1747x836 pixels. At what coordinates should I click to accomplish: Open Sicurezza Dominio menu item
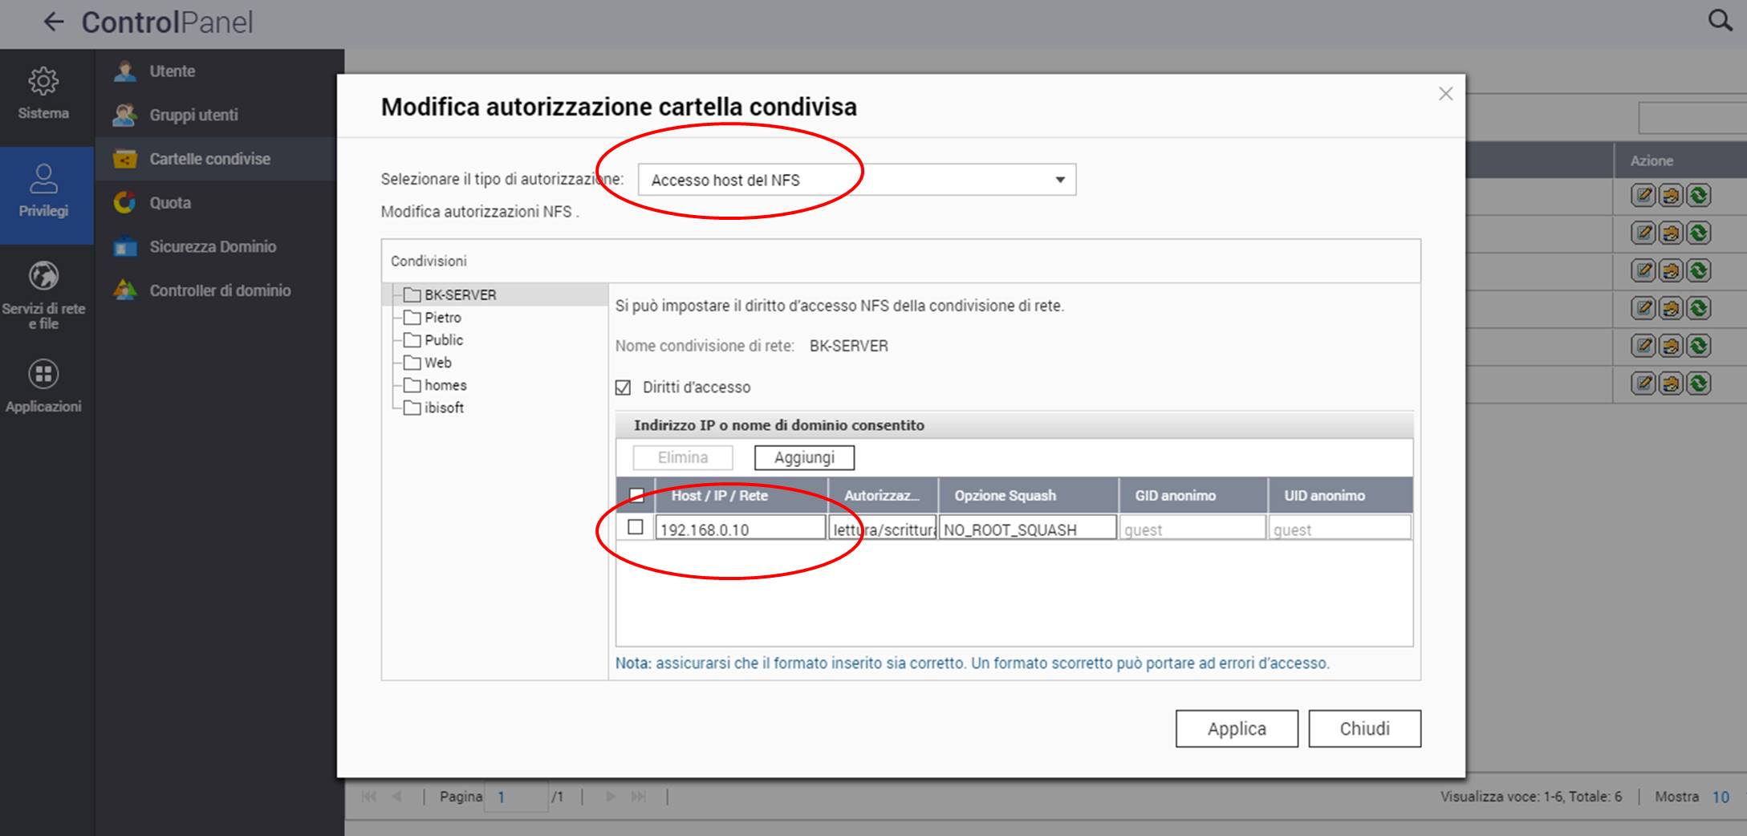pos(212,247)
